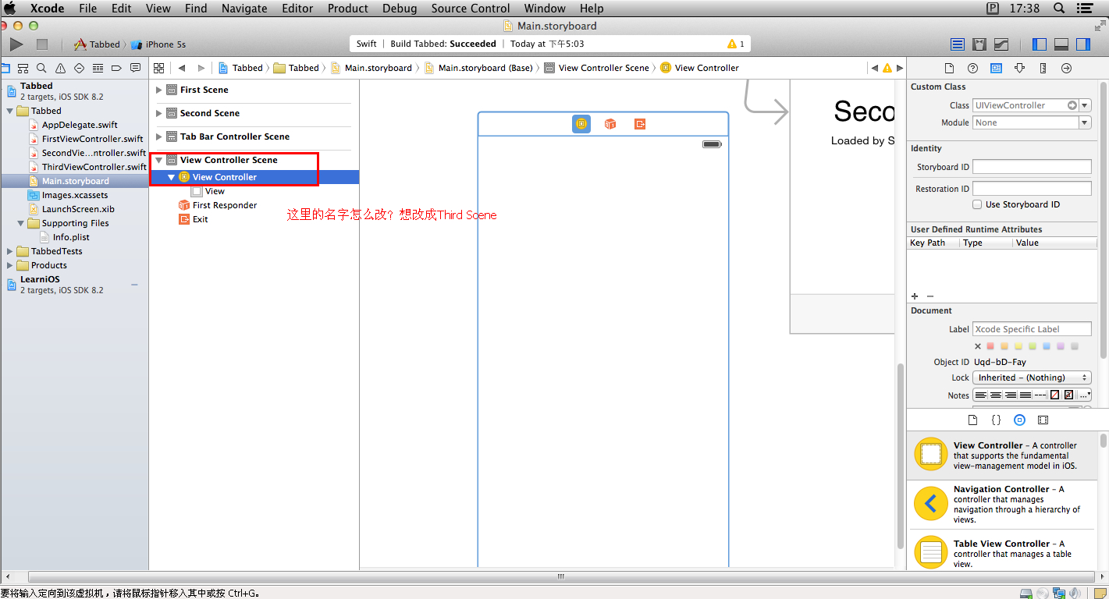Open the Product menu
Screen dimensions: 1109x599
[x=348, y=9]
